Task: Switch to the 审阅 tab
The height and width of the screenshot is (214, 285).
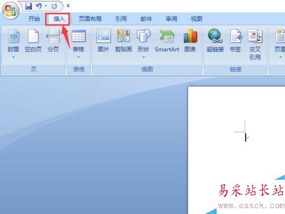Action: click(172, 19)
